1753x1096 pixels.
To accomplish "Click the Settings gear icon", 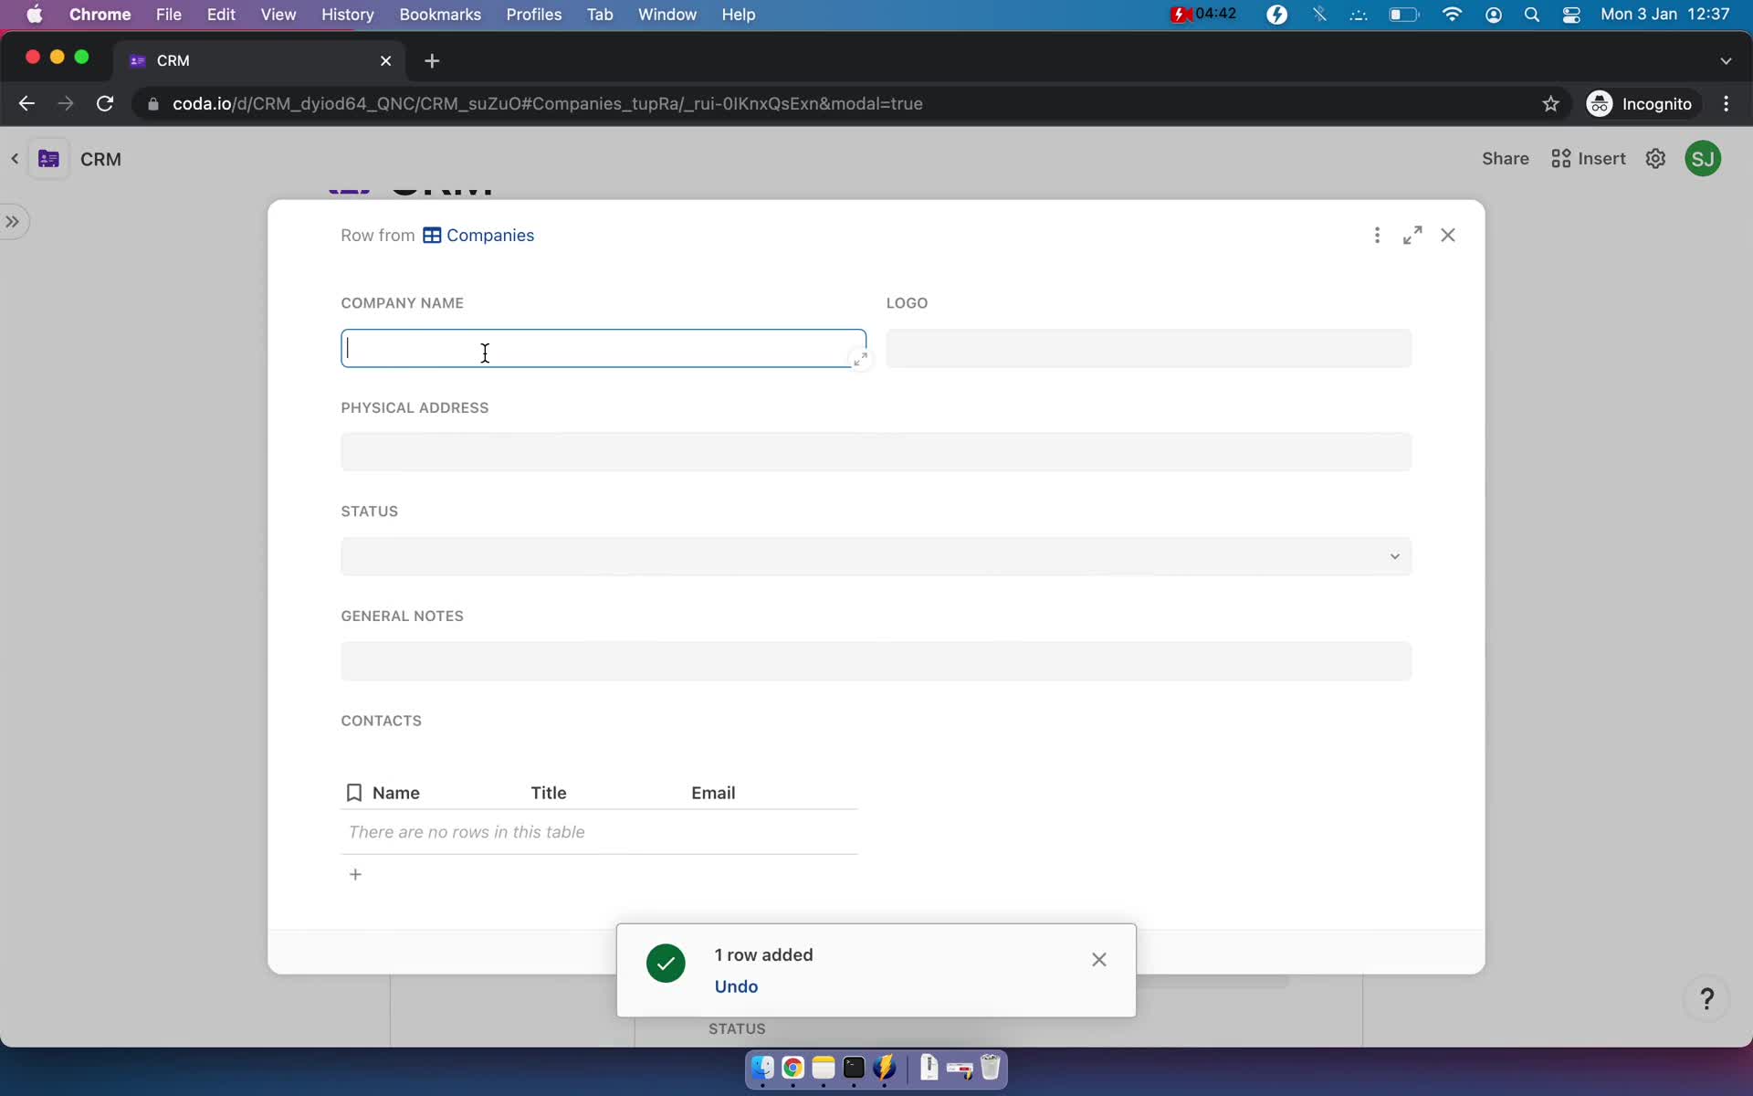I will pyautogui.click(x=1656, y=158).
